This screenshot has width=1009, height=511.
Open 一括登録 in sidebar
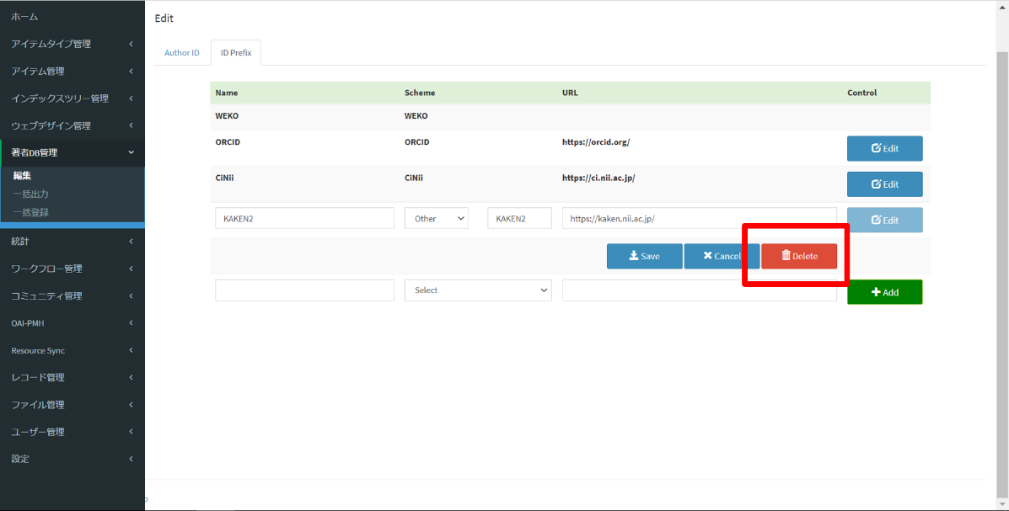pos(30,212)
